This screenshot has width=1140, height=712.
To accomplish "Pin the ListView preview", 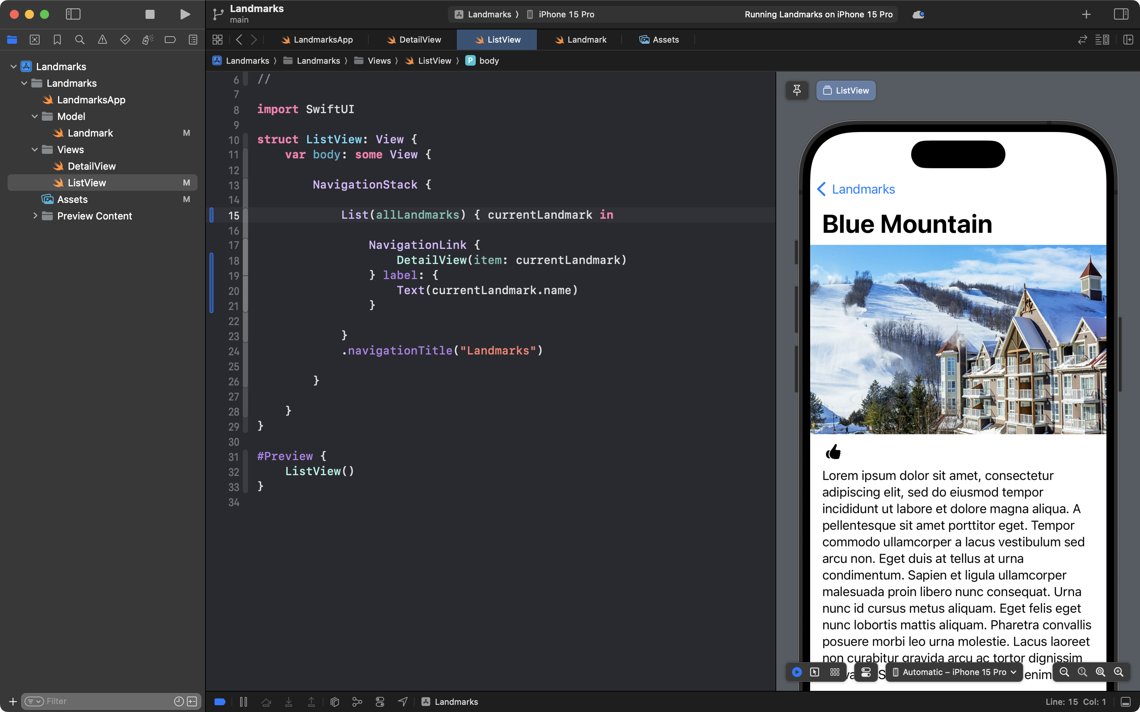I will (x=797, y=91).
